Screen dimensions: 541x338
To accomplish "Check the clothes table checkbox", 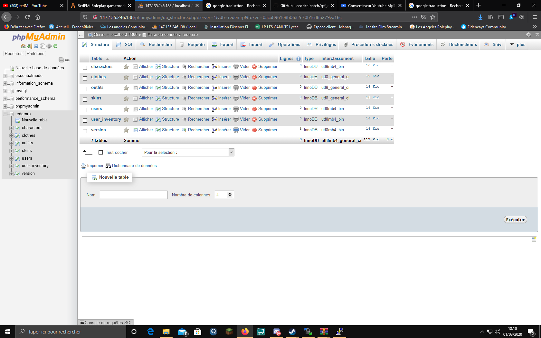I will click(85, 78).
